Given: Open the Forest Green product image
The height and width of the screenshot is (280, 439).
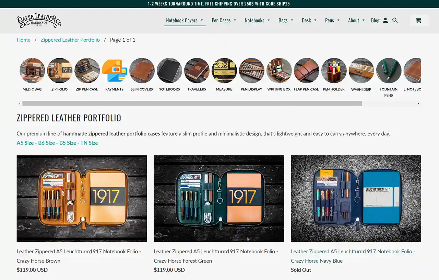Looking at the screenshot, I should point(219,199).
